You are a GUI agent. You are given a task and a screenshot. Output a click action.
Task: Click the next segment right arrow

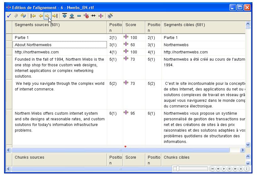(47, 16)
